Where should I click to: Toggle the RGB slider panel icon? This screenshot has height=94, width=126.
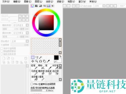(36, 6)
